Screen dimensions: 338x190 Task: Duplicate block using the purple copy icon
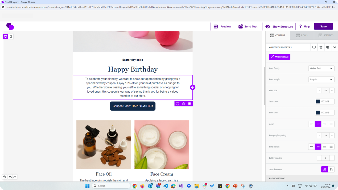click(x=190, y=104)
